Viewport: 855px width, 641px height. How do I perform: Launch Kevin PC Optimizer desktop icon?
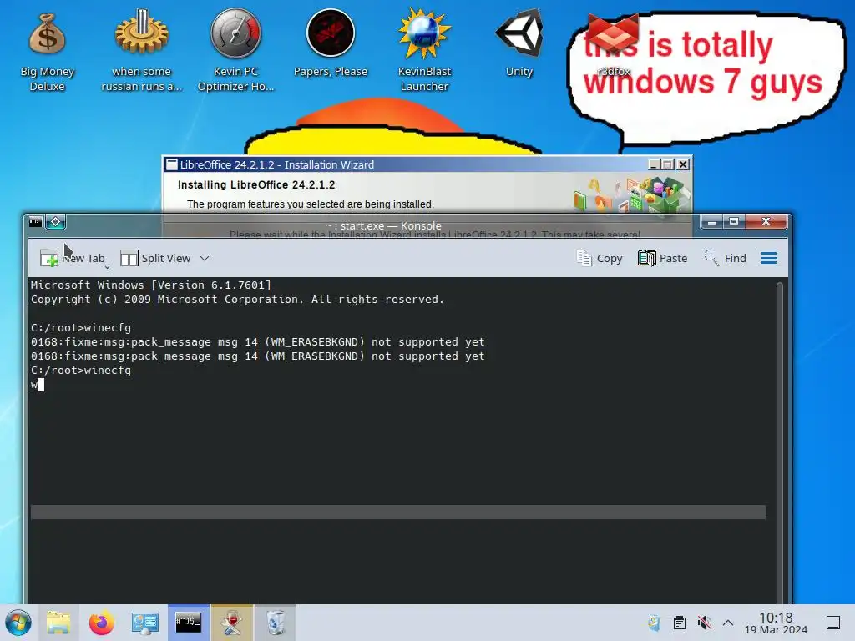pos(235,52)
